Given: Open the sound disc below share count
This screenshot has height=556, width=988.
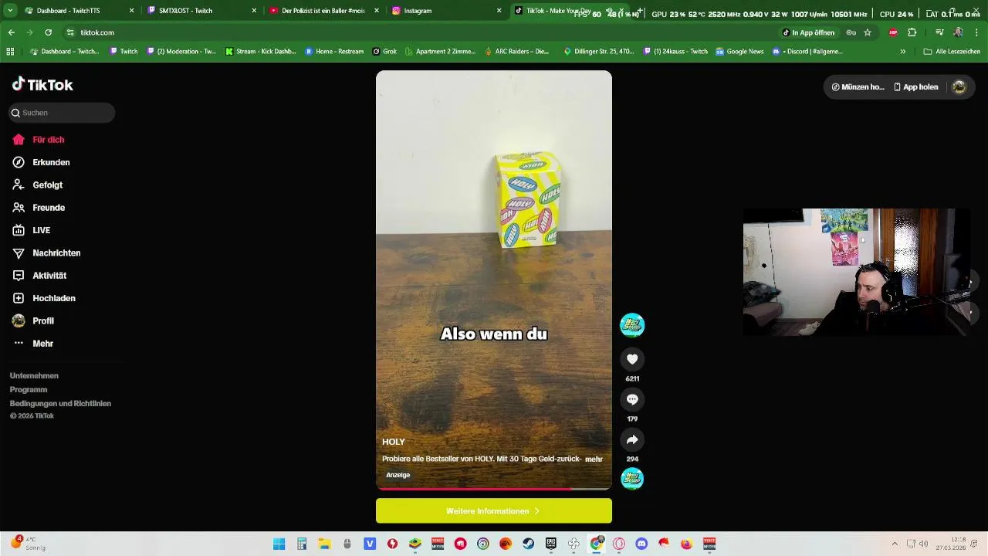Looking at the screenshot, I should [x=632, y=479].
